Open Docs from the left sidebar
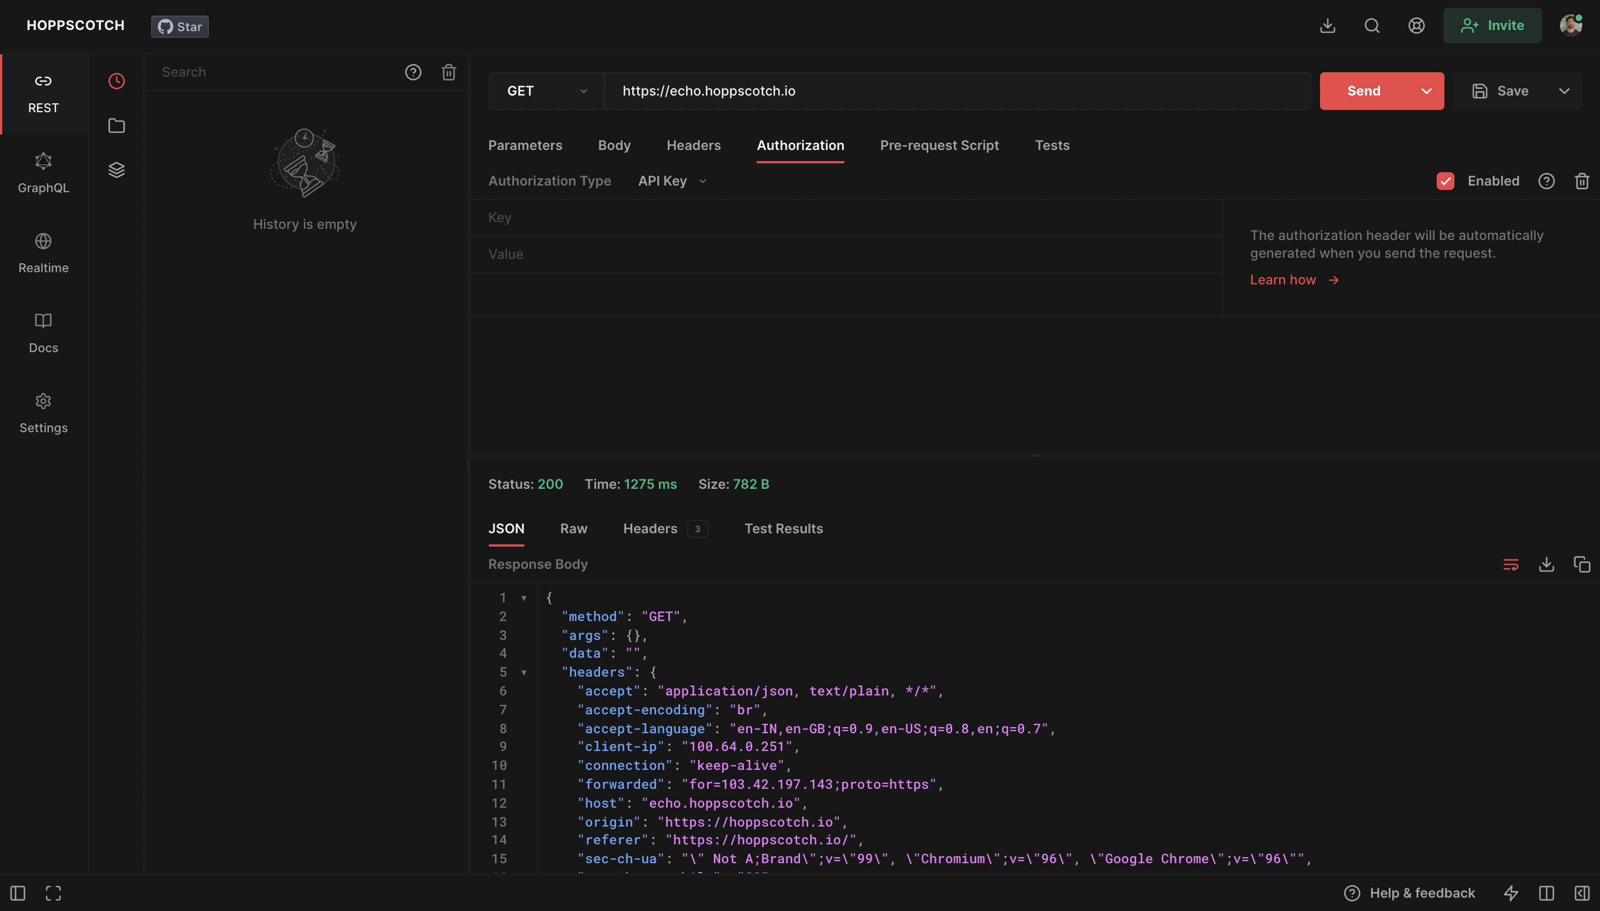 (x=43, y=333)
